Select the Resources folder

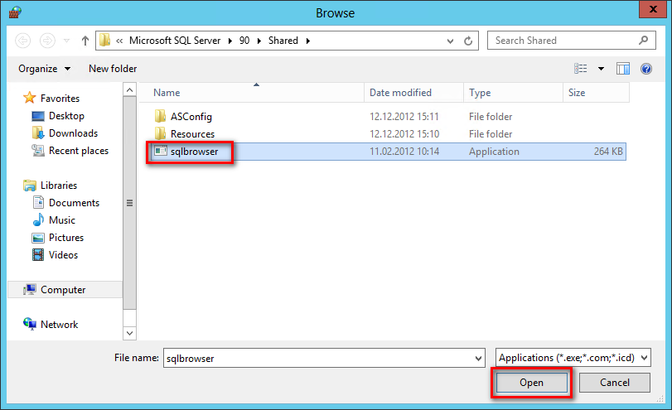click(x=192, y=134)
